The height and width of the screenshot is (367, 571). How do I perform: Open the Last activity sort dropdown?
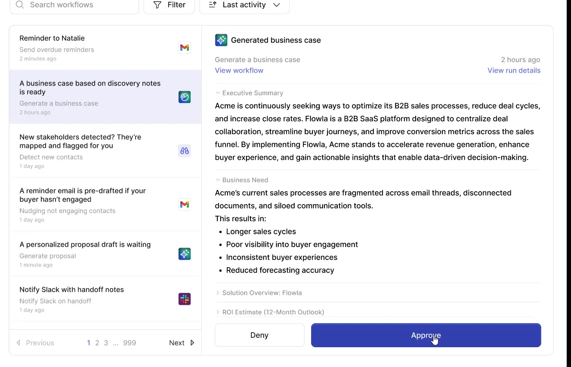(x=244, y=5)
